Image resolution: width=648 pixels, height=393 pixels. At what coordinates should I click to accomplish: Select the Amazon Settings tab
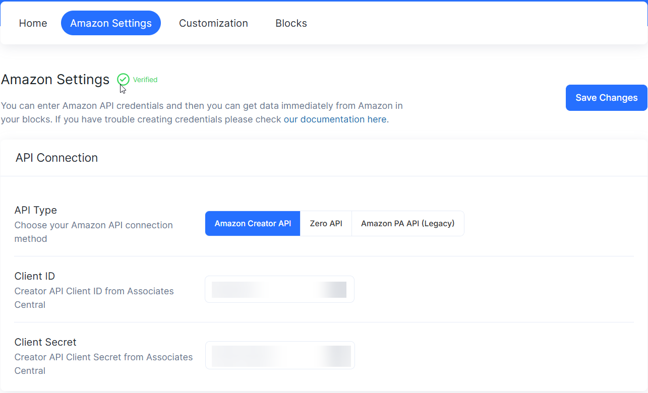point(111,23)
